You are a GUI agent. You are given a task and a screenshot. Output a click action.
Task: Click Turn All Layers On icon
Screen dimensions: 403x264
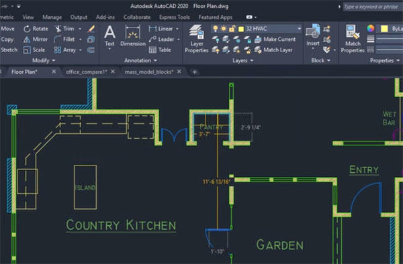(x=216, y=50)
